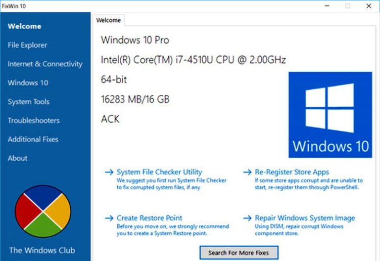The image size is (380, 261).
Task: Click Search For More Fixes button
Action: click(239, 253)
